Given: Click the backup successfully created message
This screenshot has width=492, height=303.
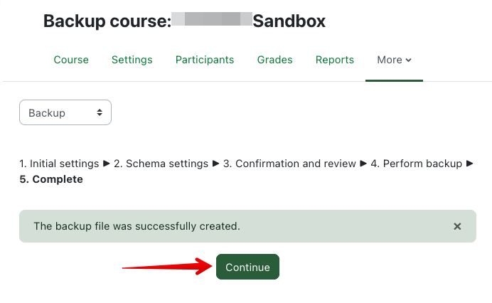Looking at the screenshot, I should [137, 226].
